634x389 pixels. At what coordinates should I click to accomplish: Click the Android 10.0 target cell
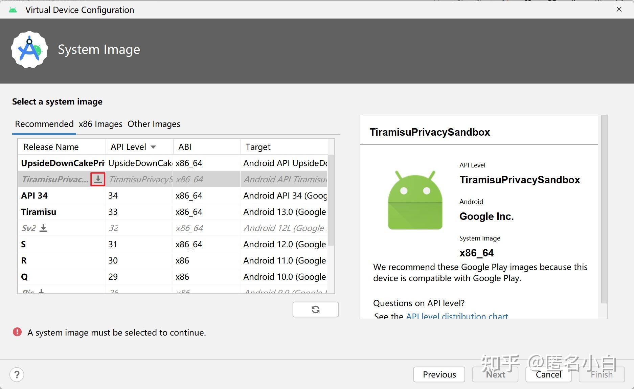(x=284, y=277)
